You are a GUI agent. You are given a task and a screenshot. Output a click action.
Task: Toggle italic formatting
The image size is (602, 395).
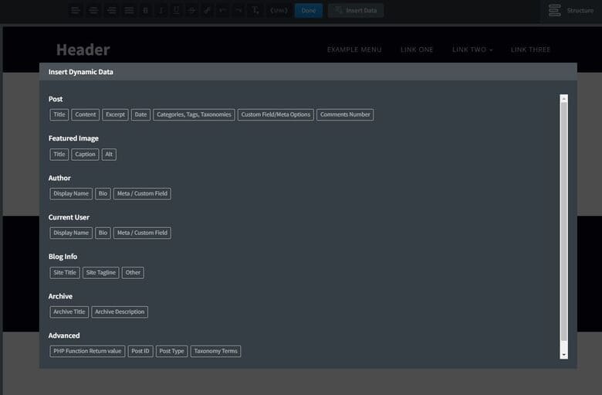coord(161,10)
